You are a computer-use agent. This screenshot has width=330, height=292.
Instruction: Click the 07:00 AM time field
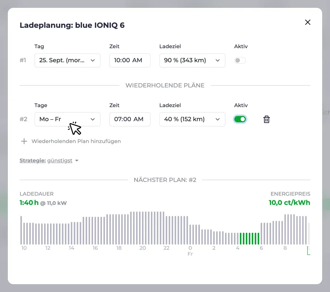[x=130, y=119]
